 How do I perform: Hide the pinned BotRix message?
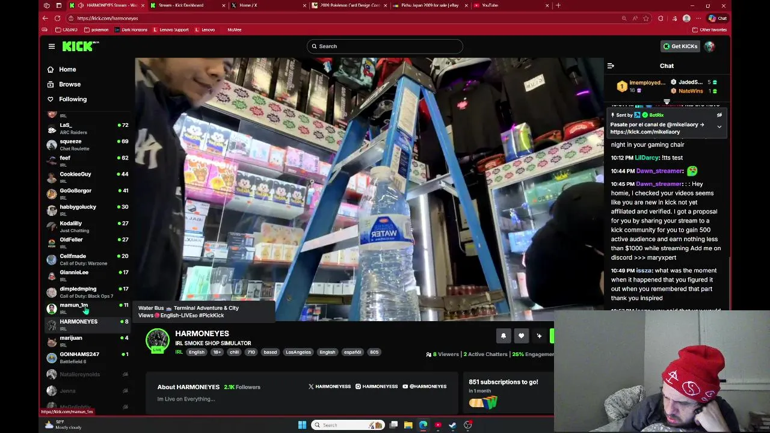click(719, 115)
